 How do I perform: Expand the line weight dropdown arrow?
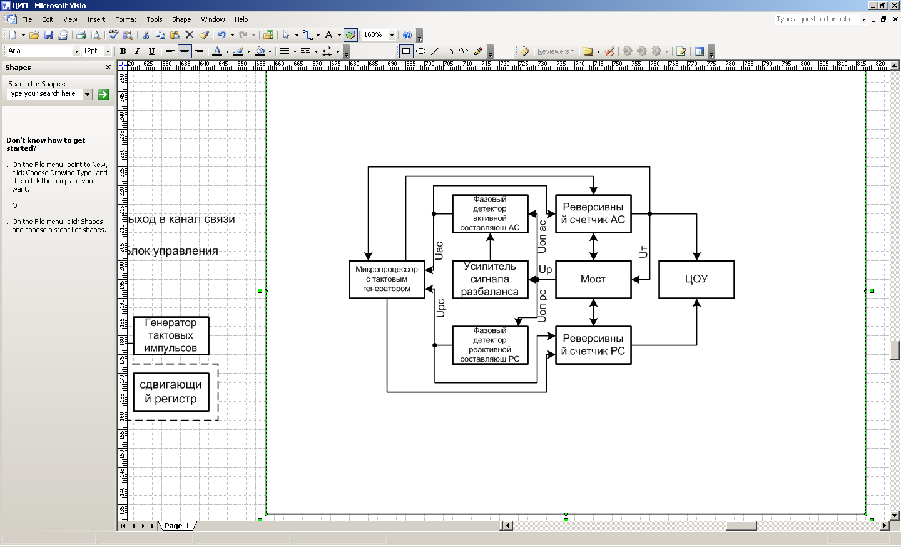pos(295,51)
